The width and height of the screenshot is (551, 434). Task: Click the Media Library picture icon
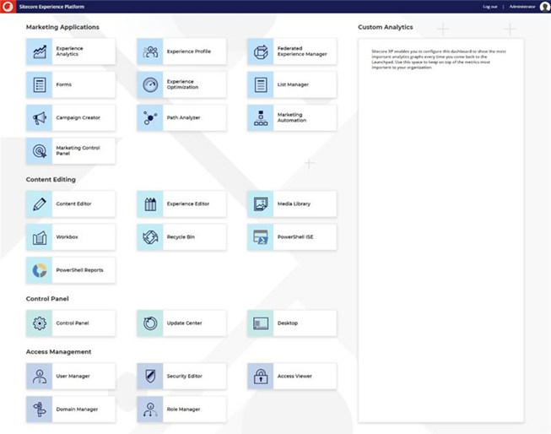(261, 204)
